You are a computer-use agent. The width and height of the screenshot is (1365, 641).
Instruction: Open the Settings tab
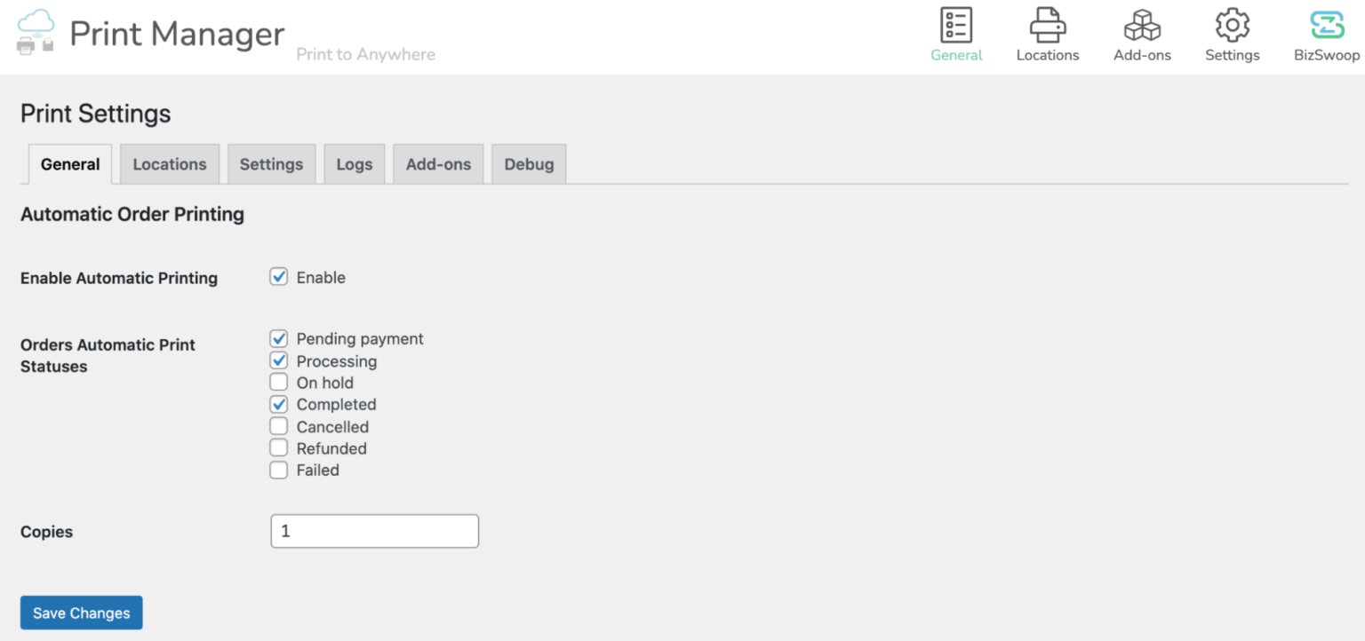tap(271, 163)
